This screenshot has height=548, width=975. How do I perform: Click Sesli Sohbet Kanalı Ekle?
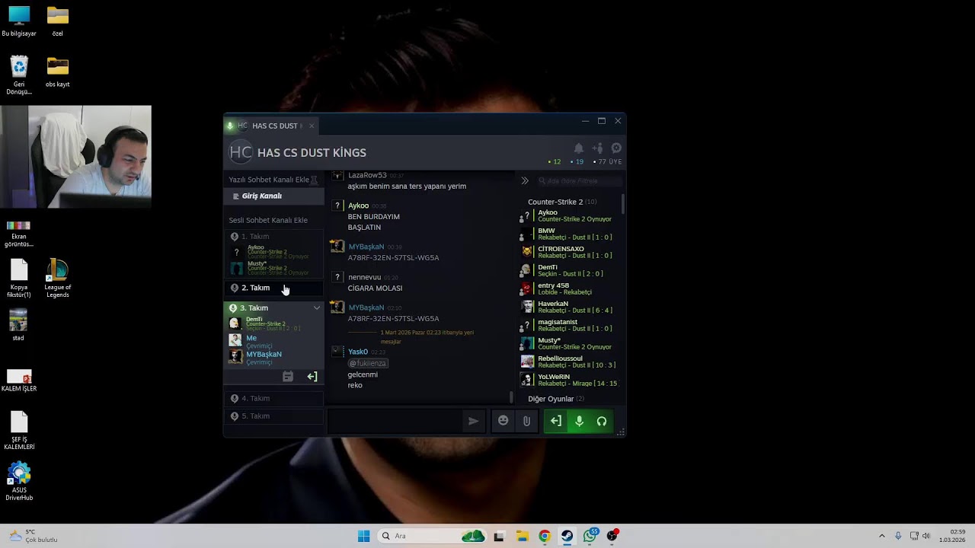(268, 220)
